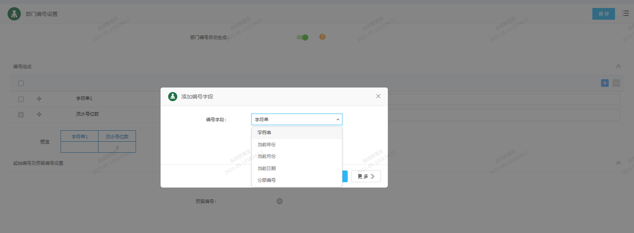Click the drag handle icon for 流水号位数
This screenshot has width=634, height=233.
click(x=39, y=114)
